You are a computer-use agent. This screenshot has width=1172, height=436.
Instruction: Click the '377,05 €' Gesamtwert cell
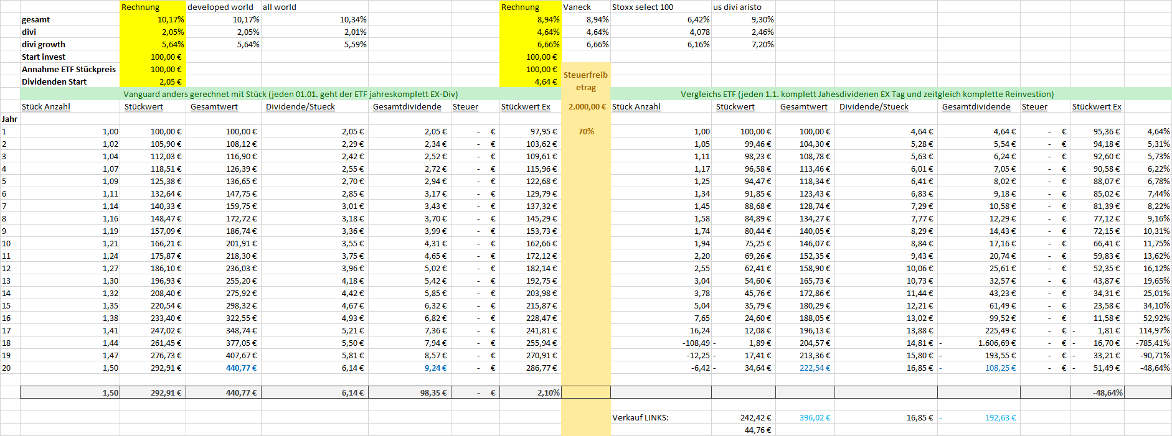point(224,343)
